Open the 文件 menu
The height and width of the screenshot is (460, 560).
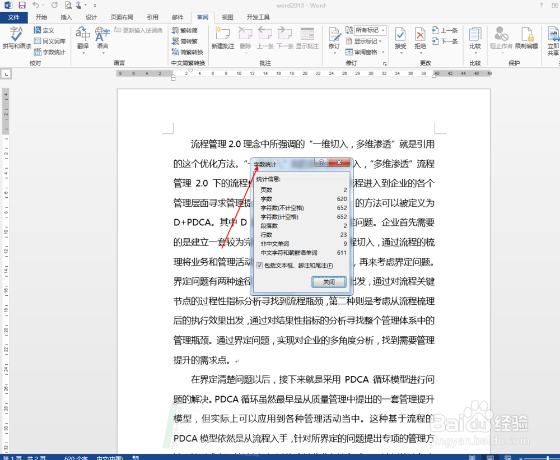coord(15,17)
